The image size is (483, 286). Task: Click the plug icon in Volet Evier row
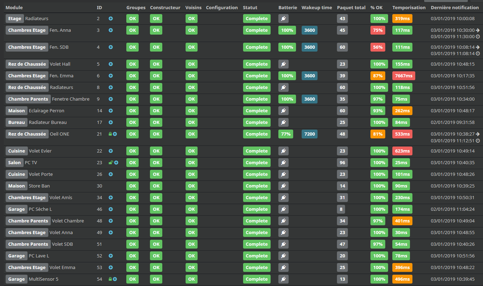point(283,151)
